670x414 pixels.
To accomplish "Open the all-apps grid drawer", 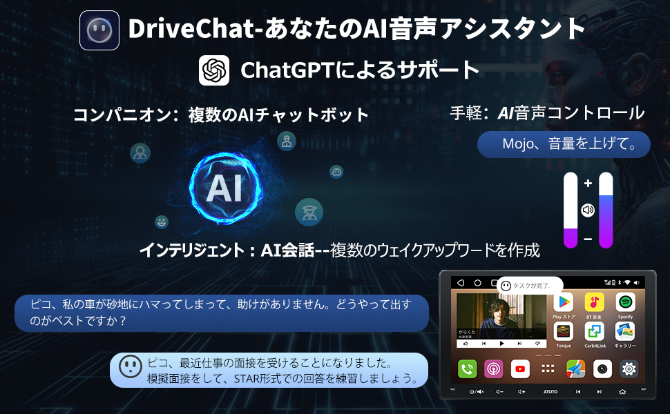I will (548, 368).
